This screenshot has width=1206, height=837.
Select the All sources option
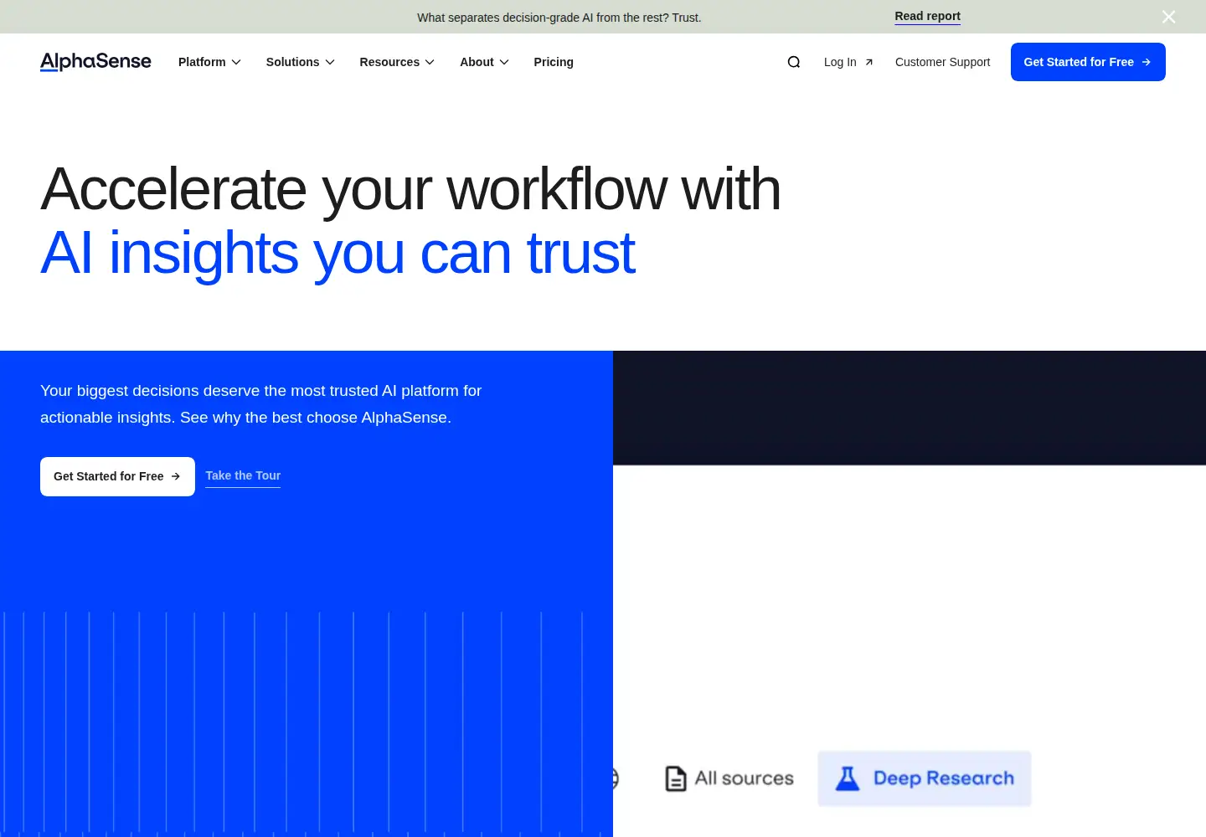click(729, 778)
